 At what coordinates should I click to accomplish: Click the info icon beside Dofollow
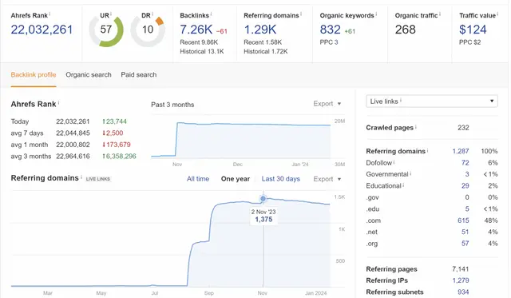click(394, 161)
